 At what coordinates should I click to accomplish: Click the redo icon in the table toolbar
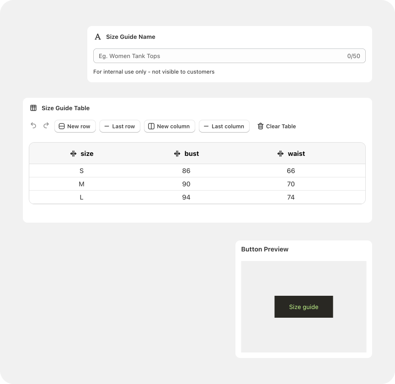pyautogui.click(x=46, y=126)
